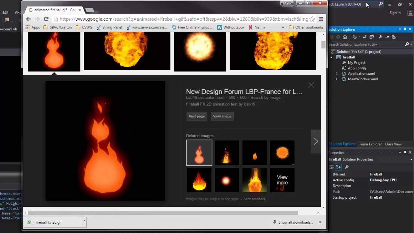Click the Send feedback link
This screenshot has width=414, height=233.
tap(255, 199)
